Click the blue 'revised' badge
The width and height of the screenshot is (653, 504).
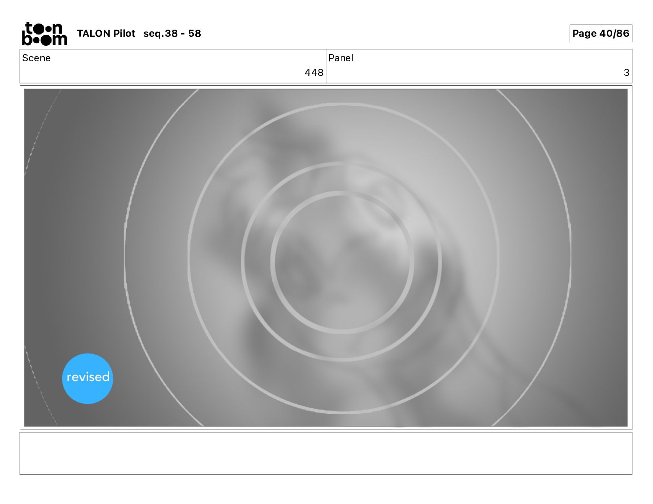[87, 378]
